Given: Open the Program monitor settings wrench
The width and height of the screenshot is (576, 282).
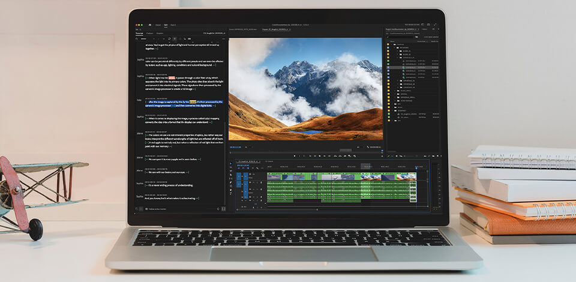Looking at the screenshot, I should tap(368, 147).
